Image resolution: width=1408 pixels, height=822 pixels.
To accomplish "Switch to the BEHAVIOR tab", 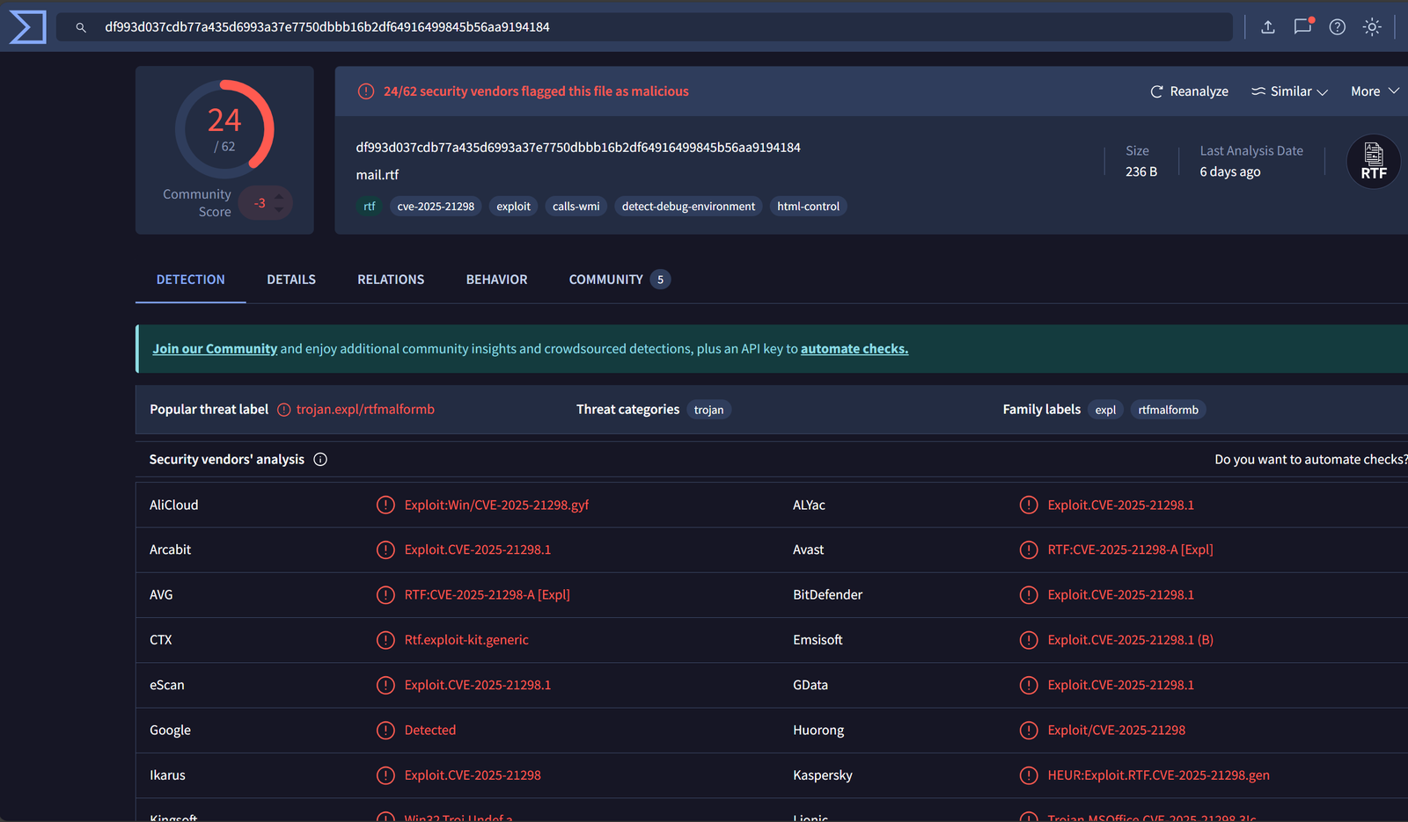I will pos(497,280).
